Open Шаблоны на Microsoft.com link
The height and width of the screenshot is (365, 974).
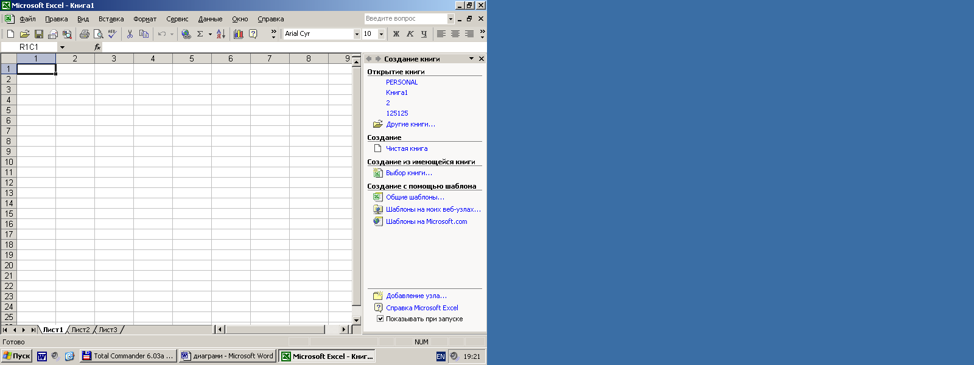coord(426,221)
